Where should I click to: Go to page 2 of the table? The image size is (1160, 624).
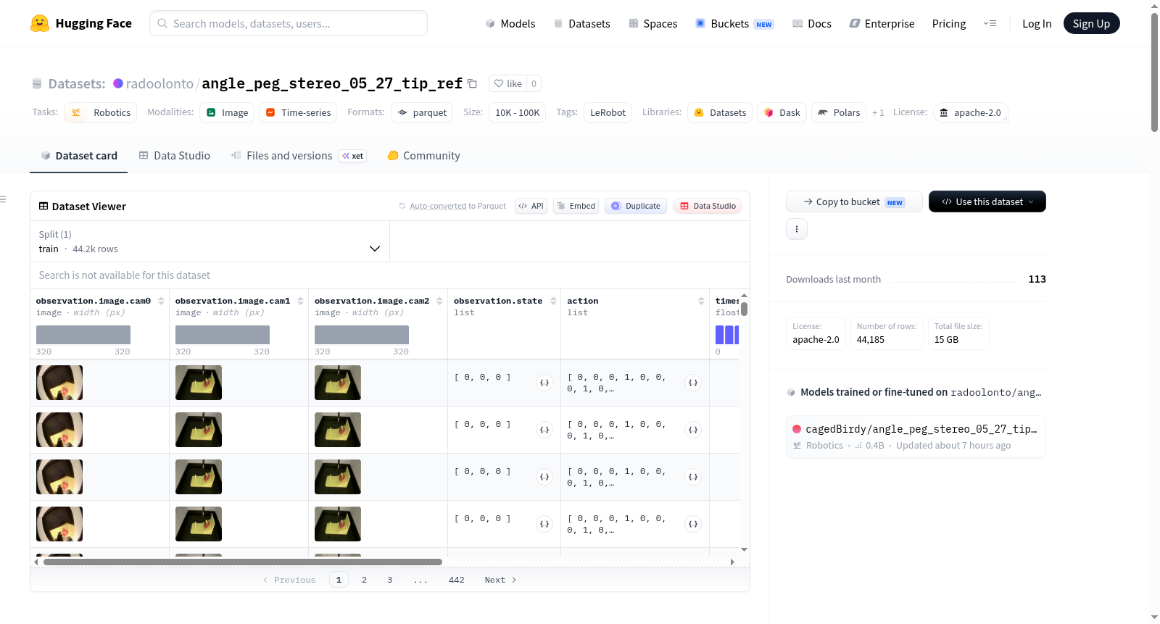pyautogui.click(x=364, y=580)
